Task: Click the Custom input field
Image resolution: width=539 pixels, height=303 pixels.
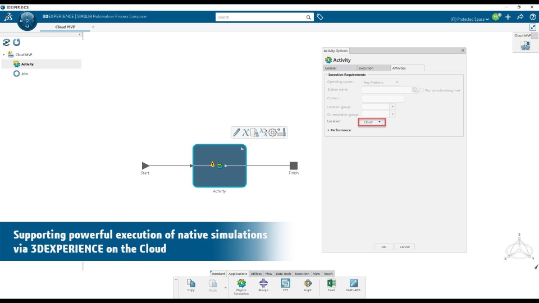Action: tap(383, 99)
